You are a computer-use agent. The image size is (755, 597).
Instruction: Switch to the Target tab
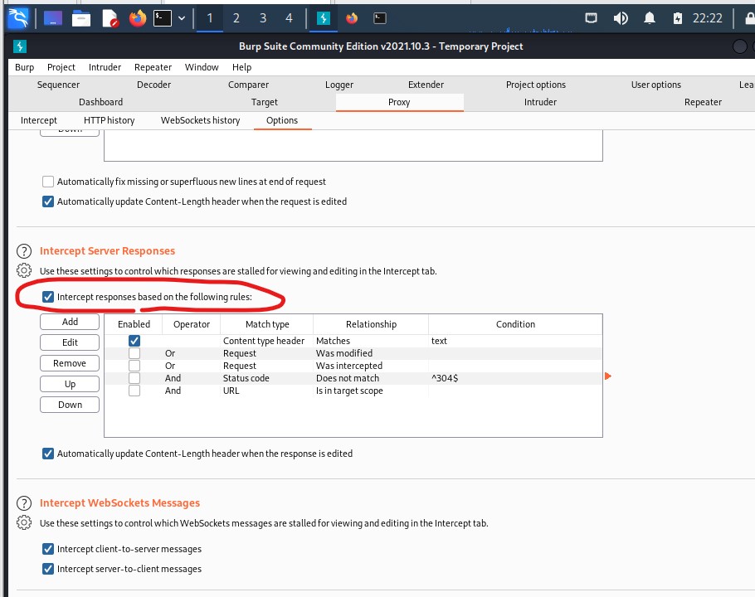pos(265,102)
